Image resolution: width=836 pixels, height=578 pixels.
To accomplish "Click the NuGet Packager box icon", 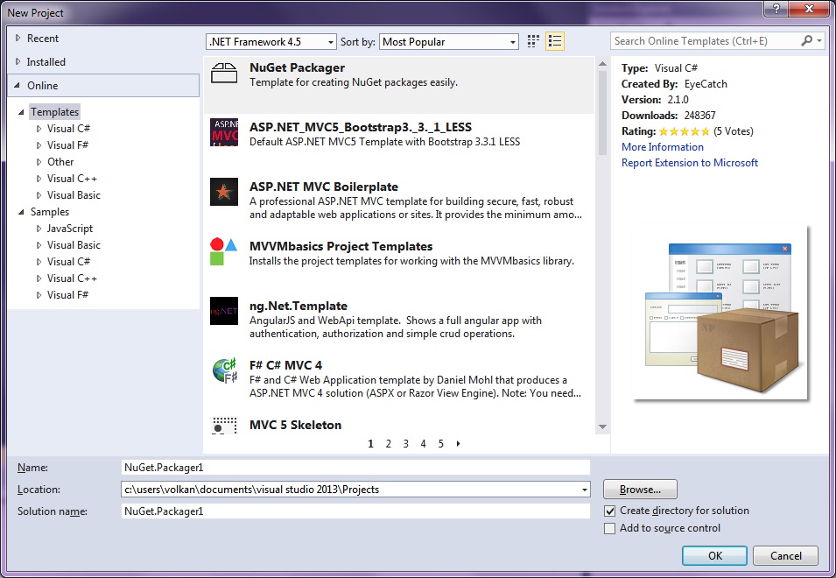I will 224,73.
